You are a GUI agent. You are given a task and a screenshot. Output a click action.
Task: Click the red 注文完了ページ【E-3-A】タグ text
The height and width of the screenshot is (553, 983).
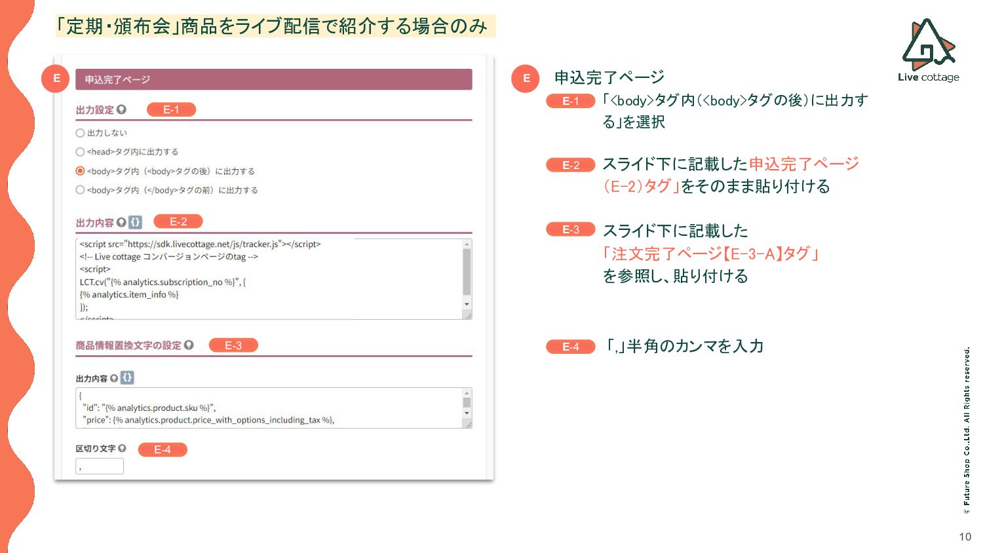click(711, 254)
